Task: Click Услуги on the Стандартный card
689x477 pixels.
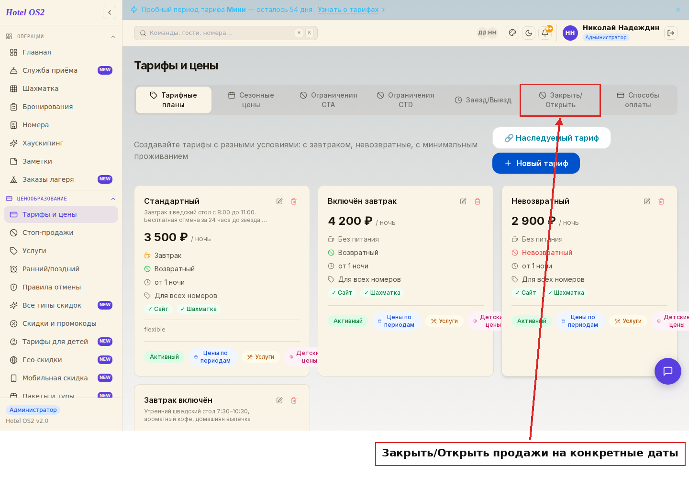Action: pyautogui.click(x=260, y=357)
